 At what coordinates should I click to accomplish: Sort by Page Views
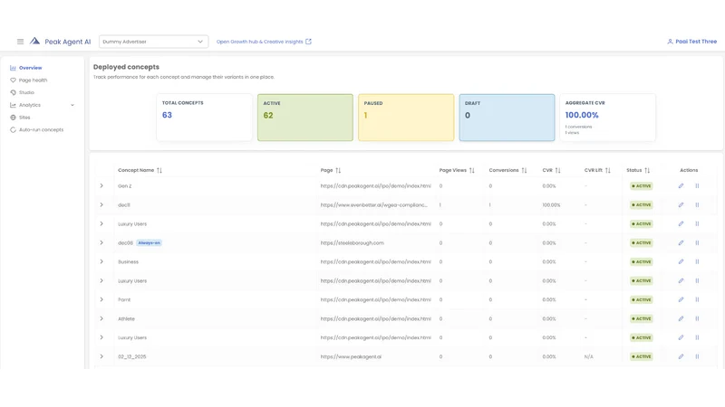pyautogui.click(x=471, y=170)
